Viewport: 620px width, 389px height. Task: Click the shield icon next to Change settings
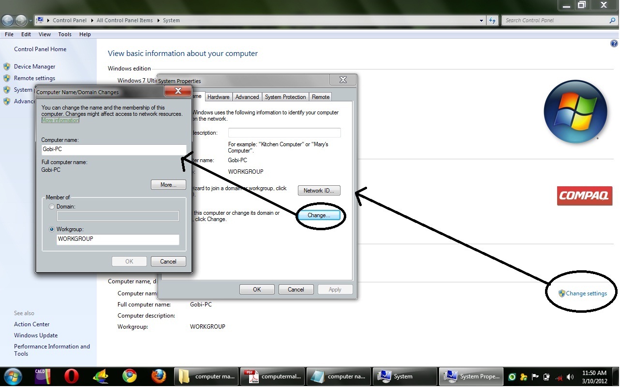point(561,293)
